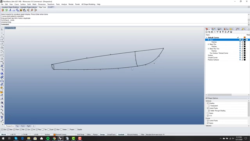
Task: Toggle Record History in status bar
Action: pyautogui.click(x=133, y=135)
